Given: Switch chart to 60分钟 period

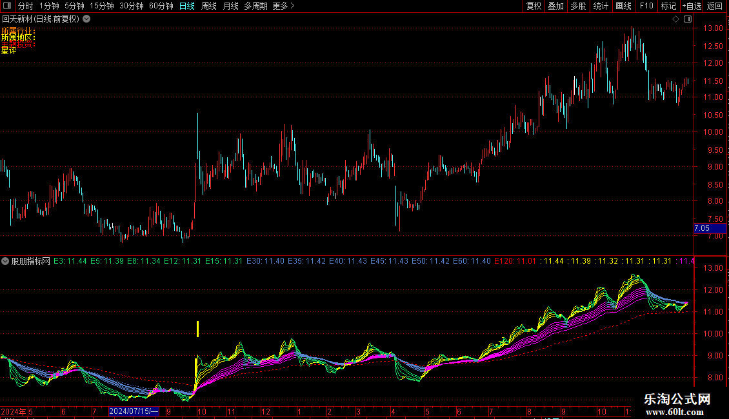Looking at the screenshot, I should 161,6.
